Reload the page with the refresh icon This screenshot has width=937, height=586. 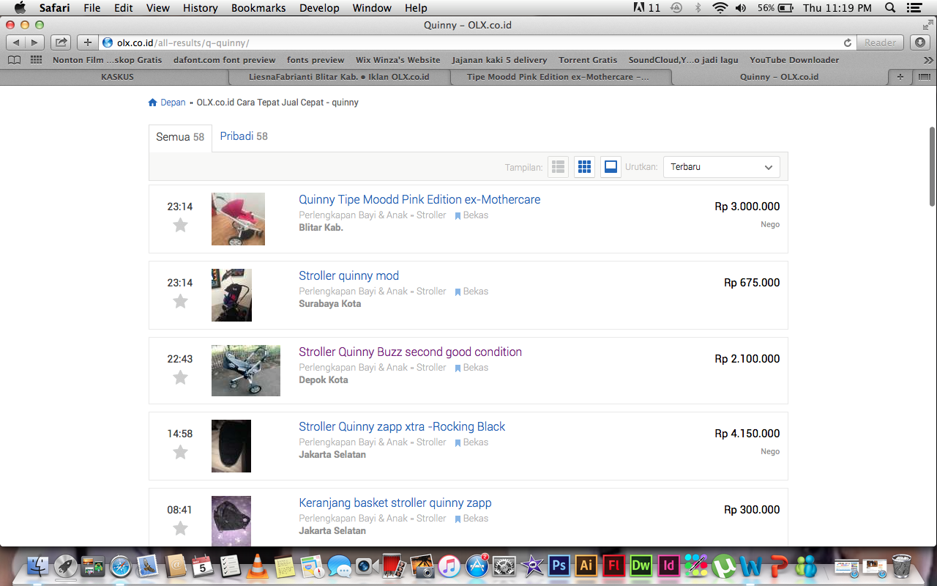(x=848, y=42)
